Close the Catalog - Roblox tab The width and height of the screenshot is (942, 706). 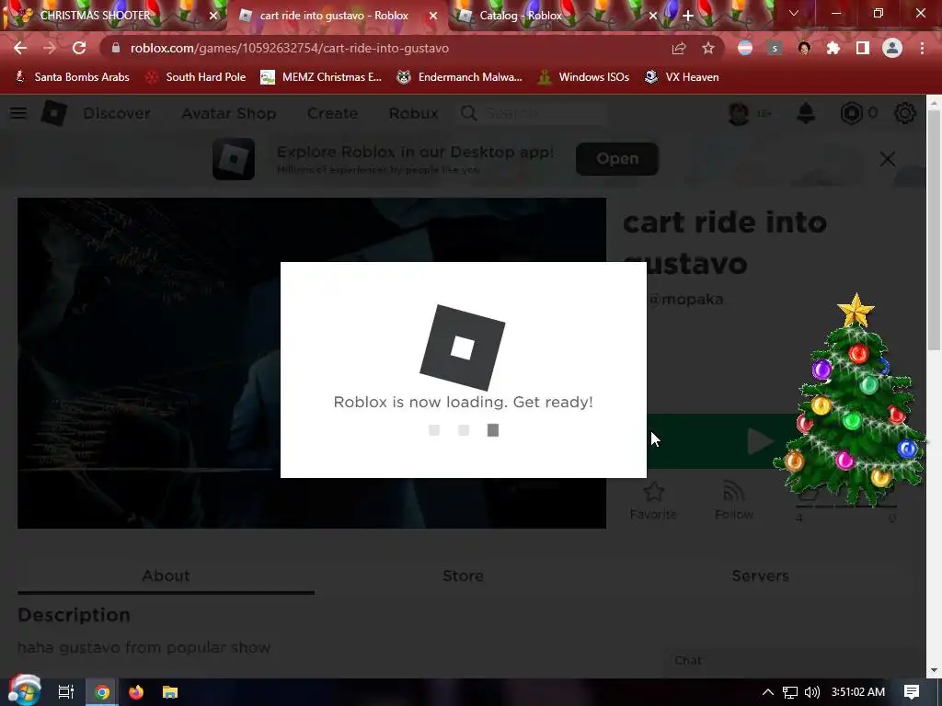pos(653,16)
